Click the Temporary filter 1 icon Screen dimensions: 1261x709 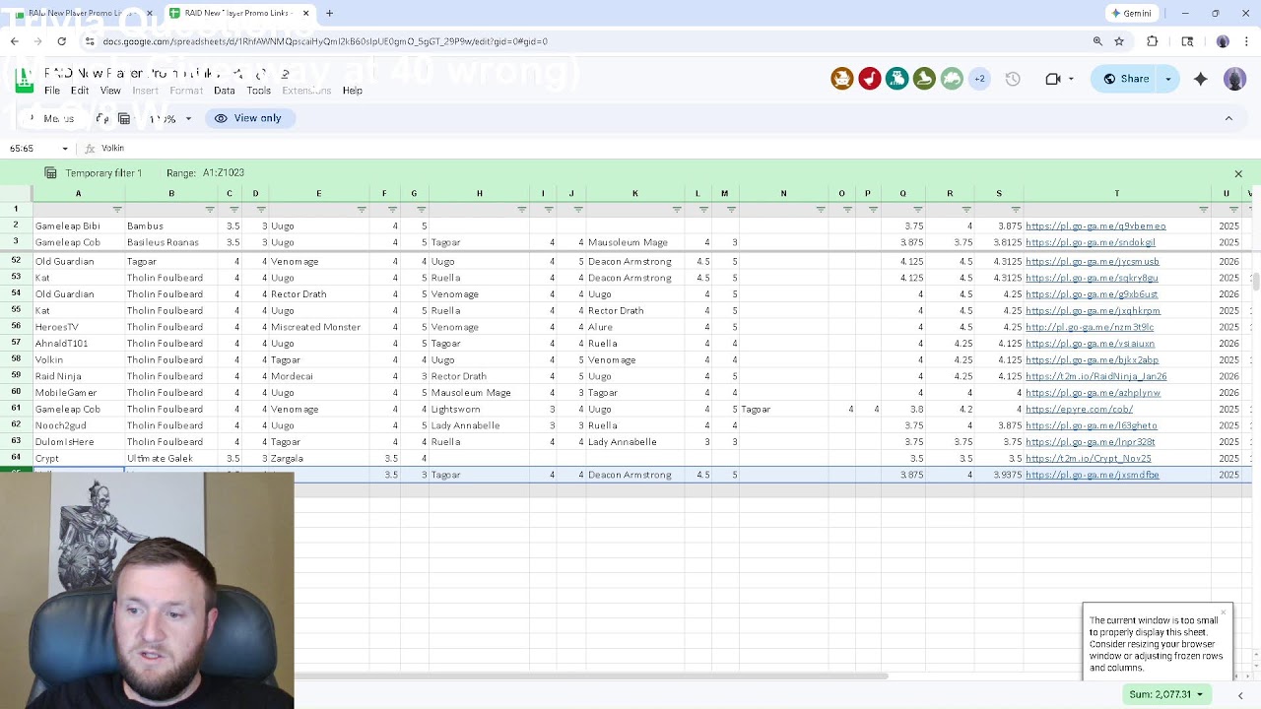pos(50,173)
